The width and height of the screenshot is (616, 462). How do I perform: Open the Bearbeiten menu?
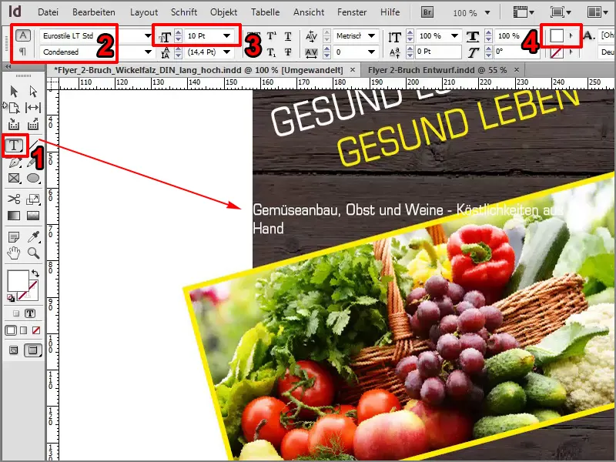point(94,12)
